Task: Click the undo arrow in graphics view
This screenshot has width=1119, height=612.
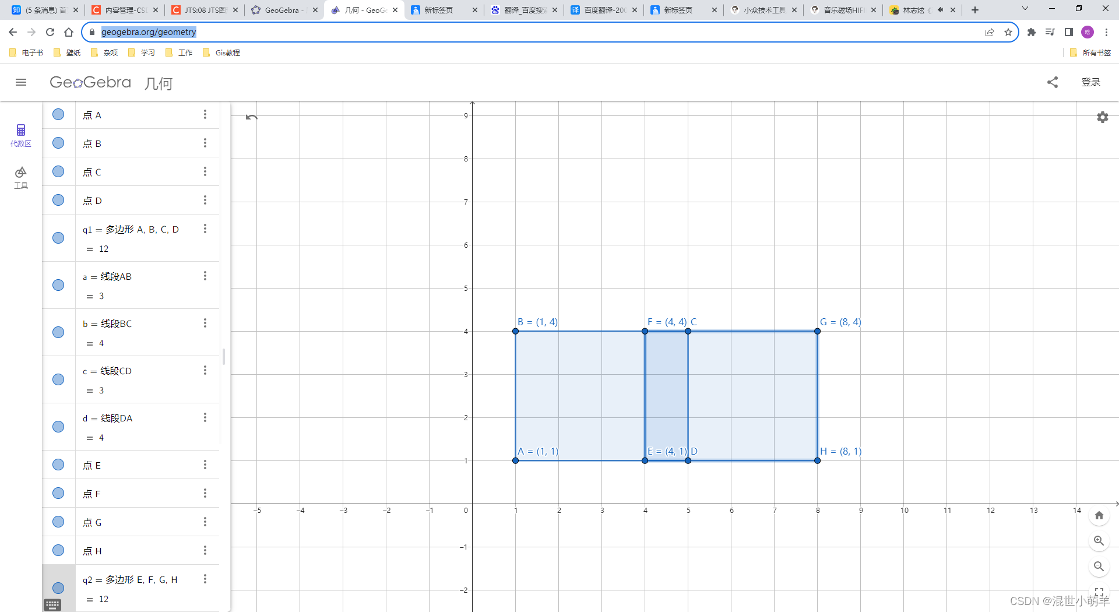Action: 252,117
